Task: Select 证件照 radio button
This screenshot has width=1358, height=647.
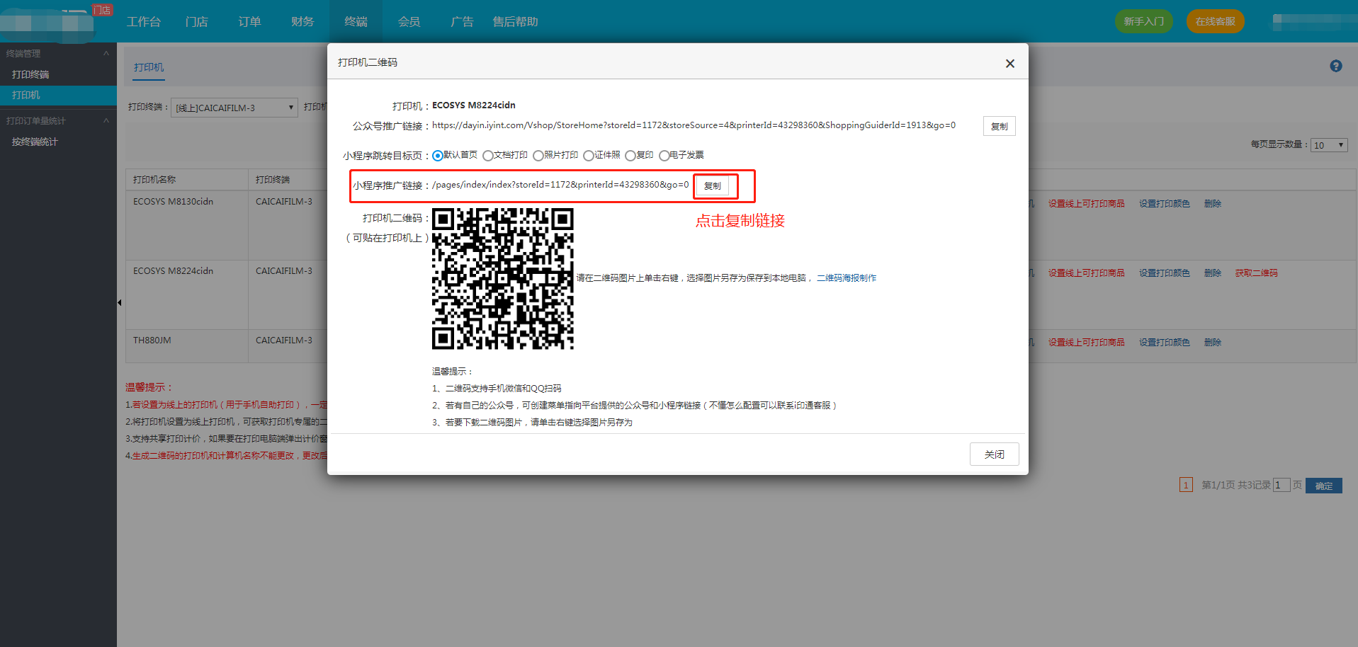Action: click(588, 156)
